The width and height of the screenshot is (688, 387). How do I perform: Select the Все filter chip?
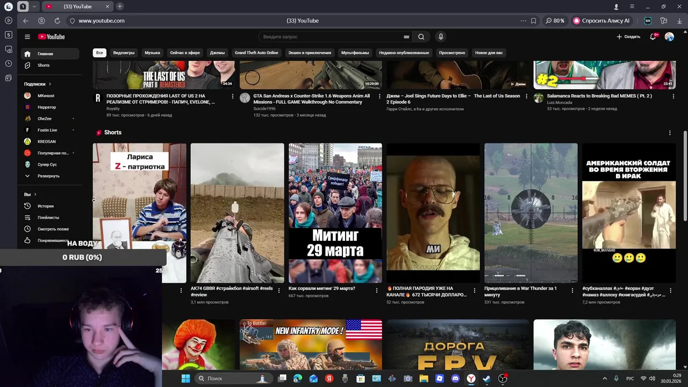[x=99, y=53]
